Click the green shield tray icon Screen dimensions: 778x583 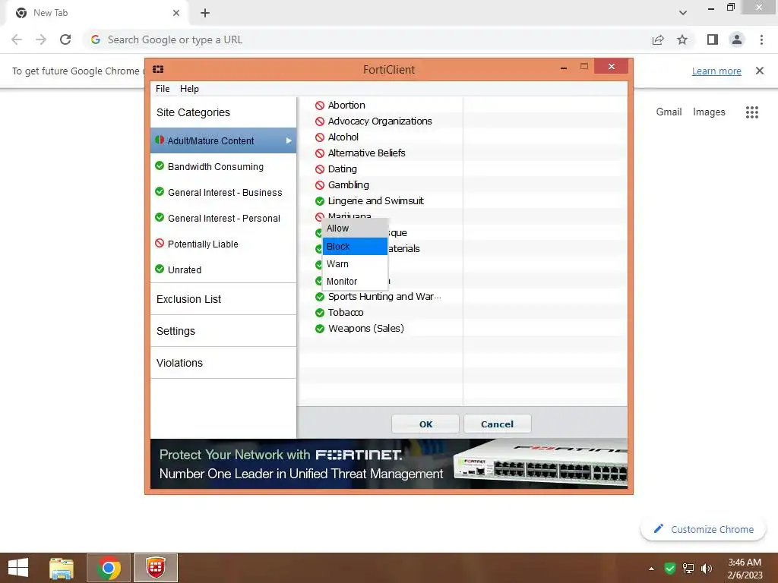click(x=670, y=568)
